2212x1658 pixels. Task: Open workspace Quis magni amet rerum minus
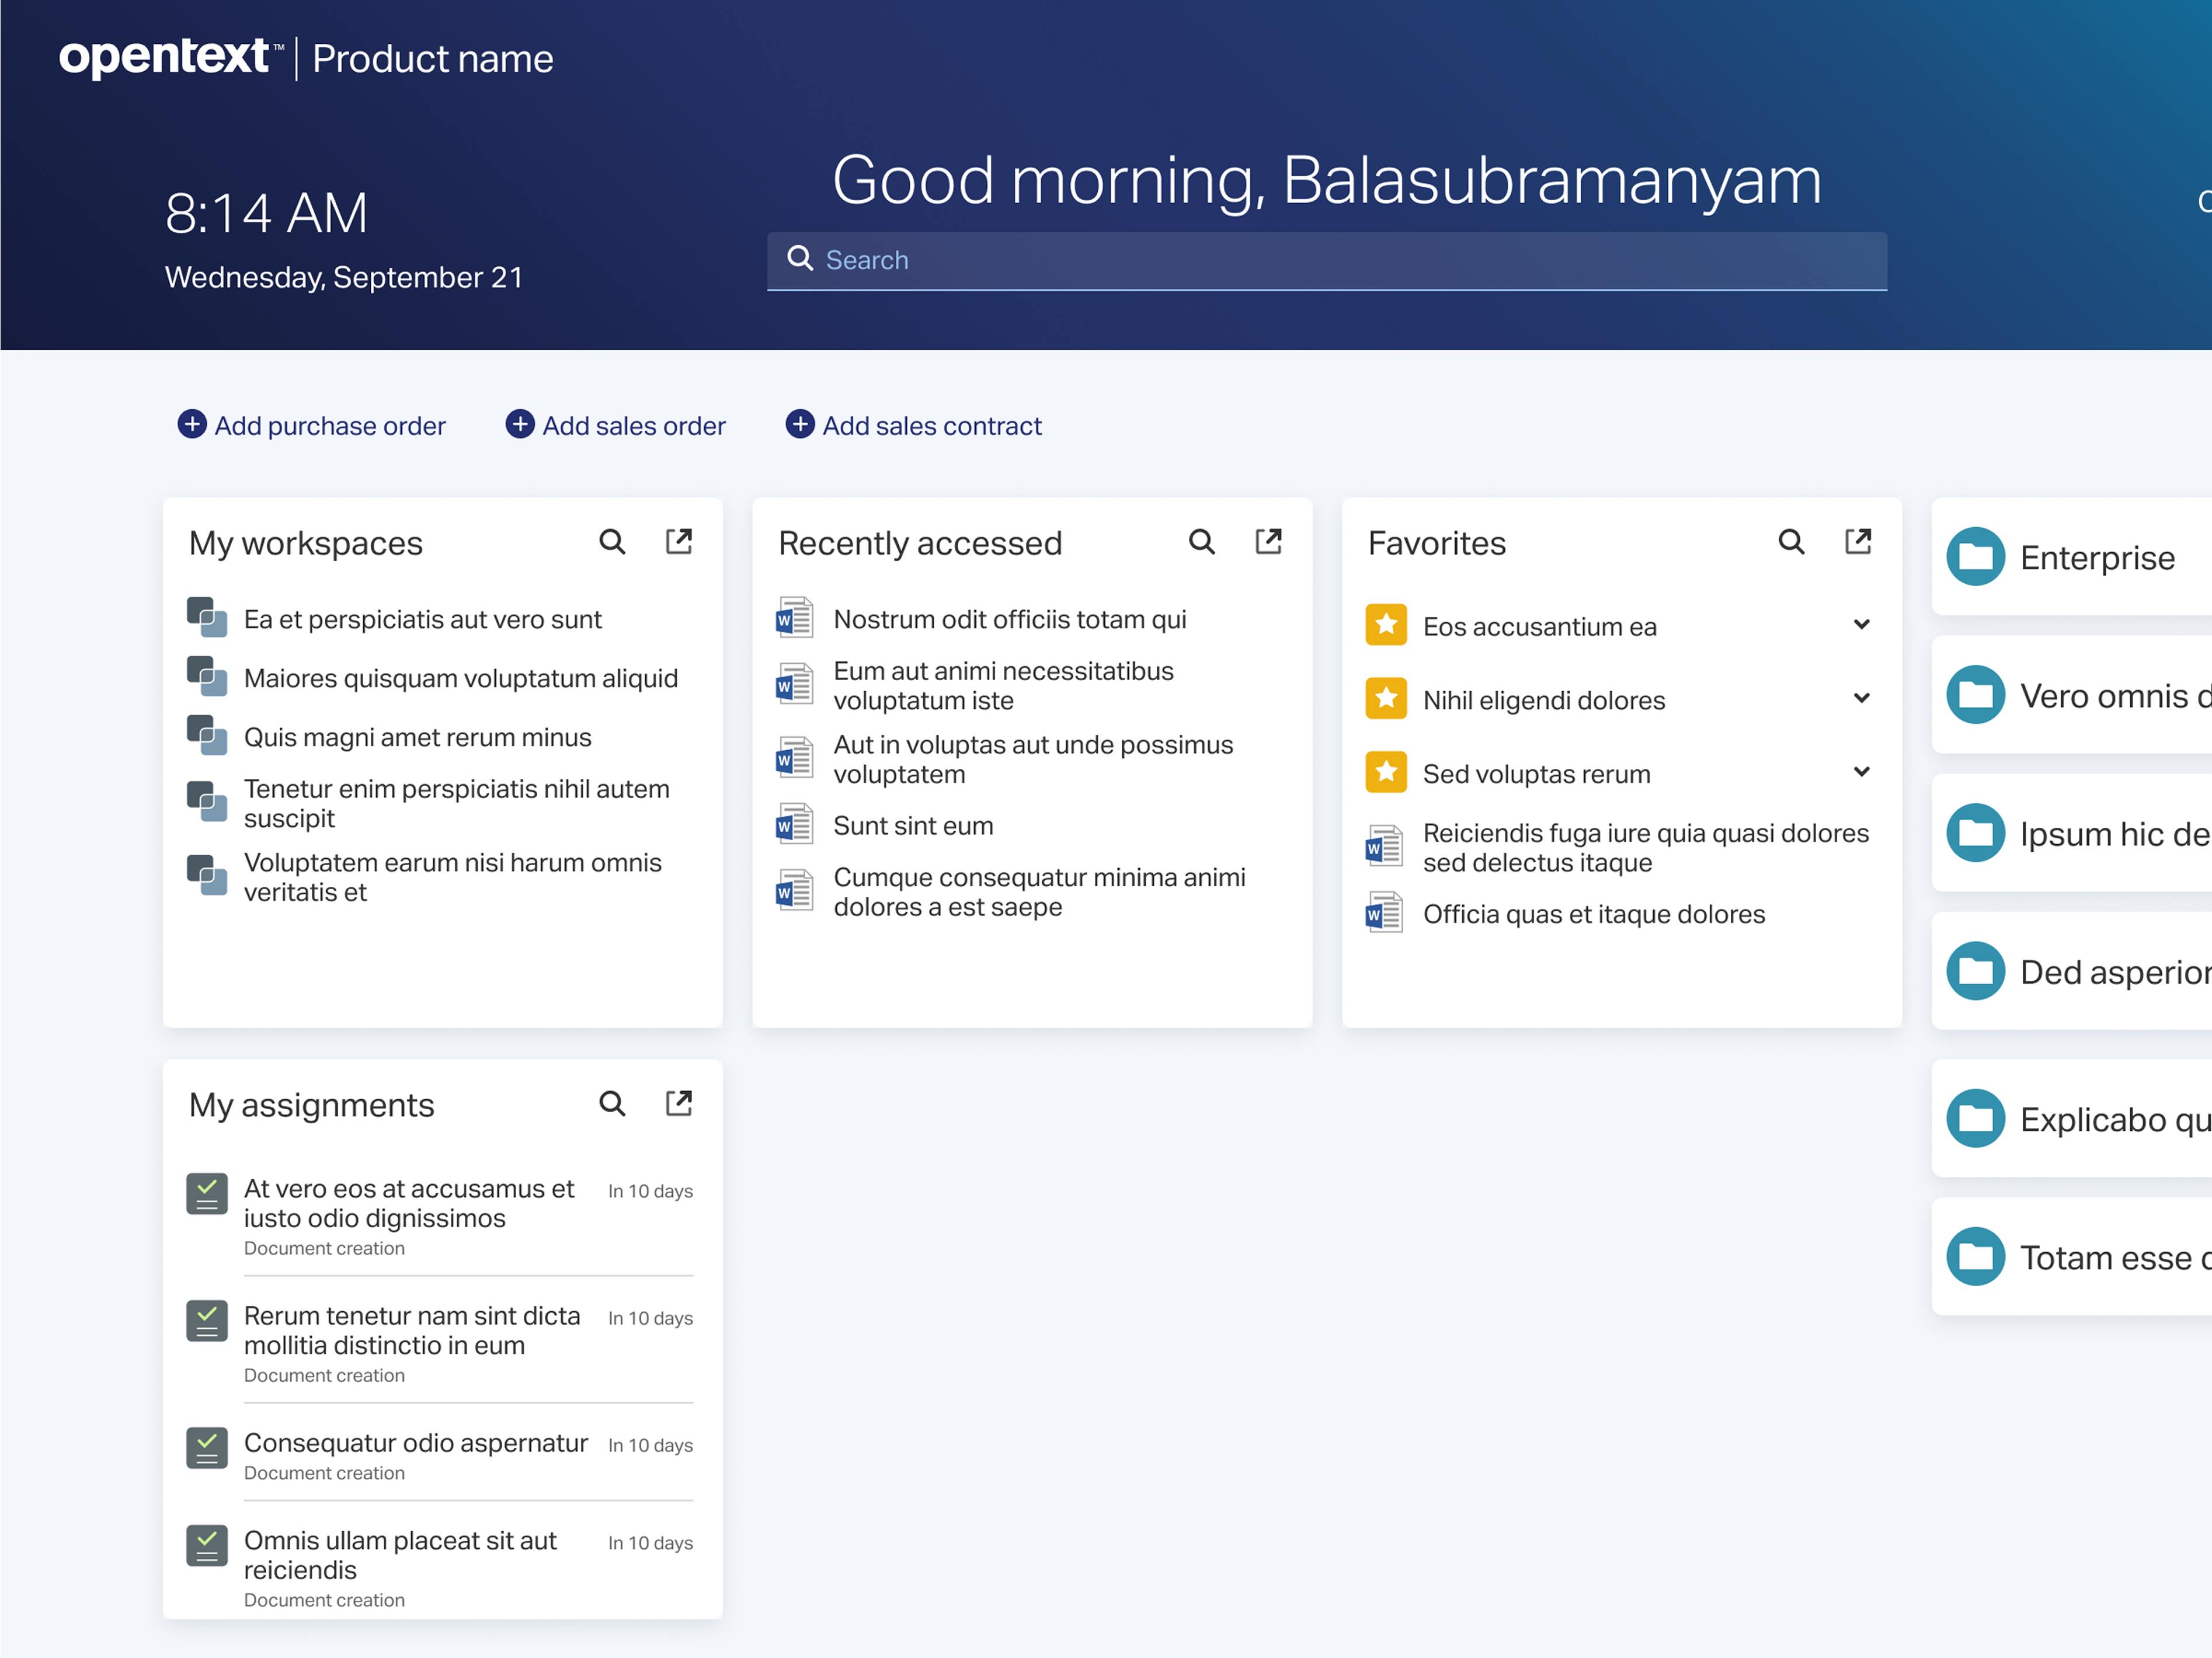click(x=417, y=737)
